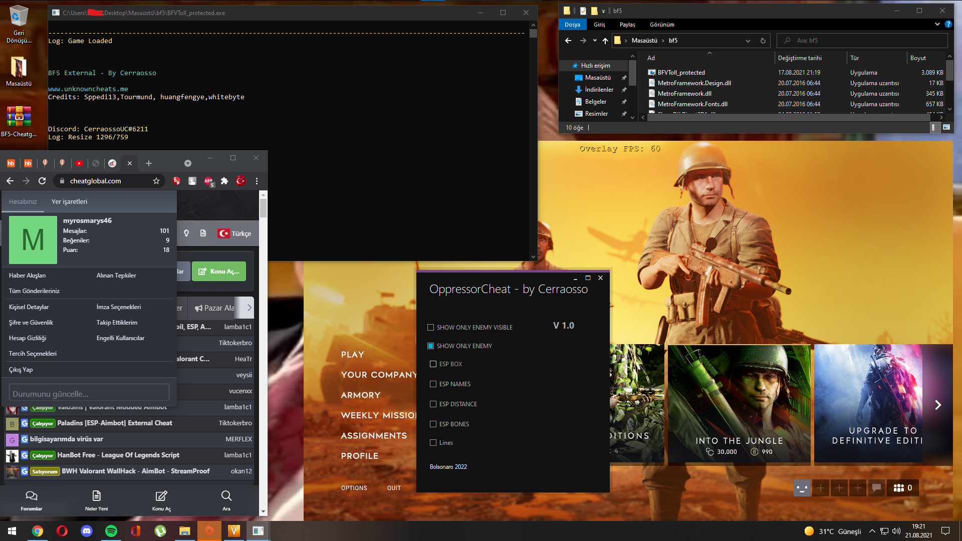Advance the game store carousel right
Viewport: 962px width, 541px height.
click(938, 405)
